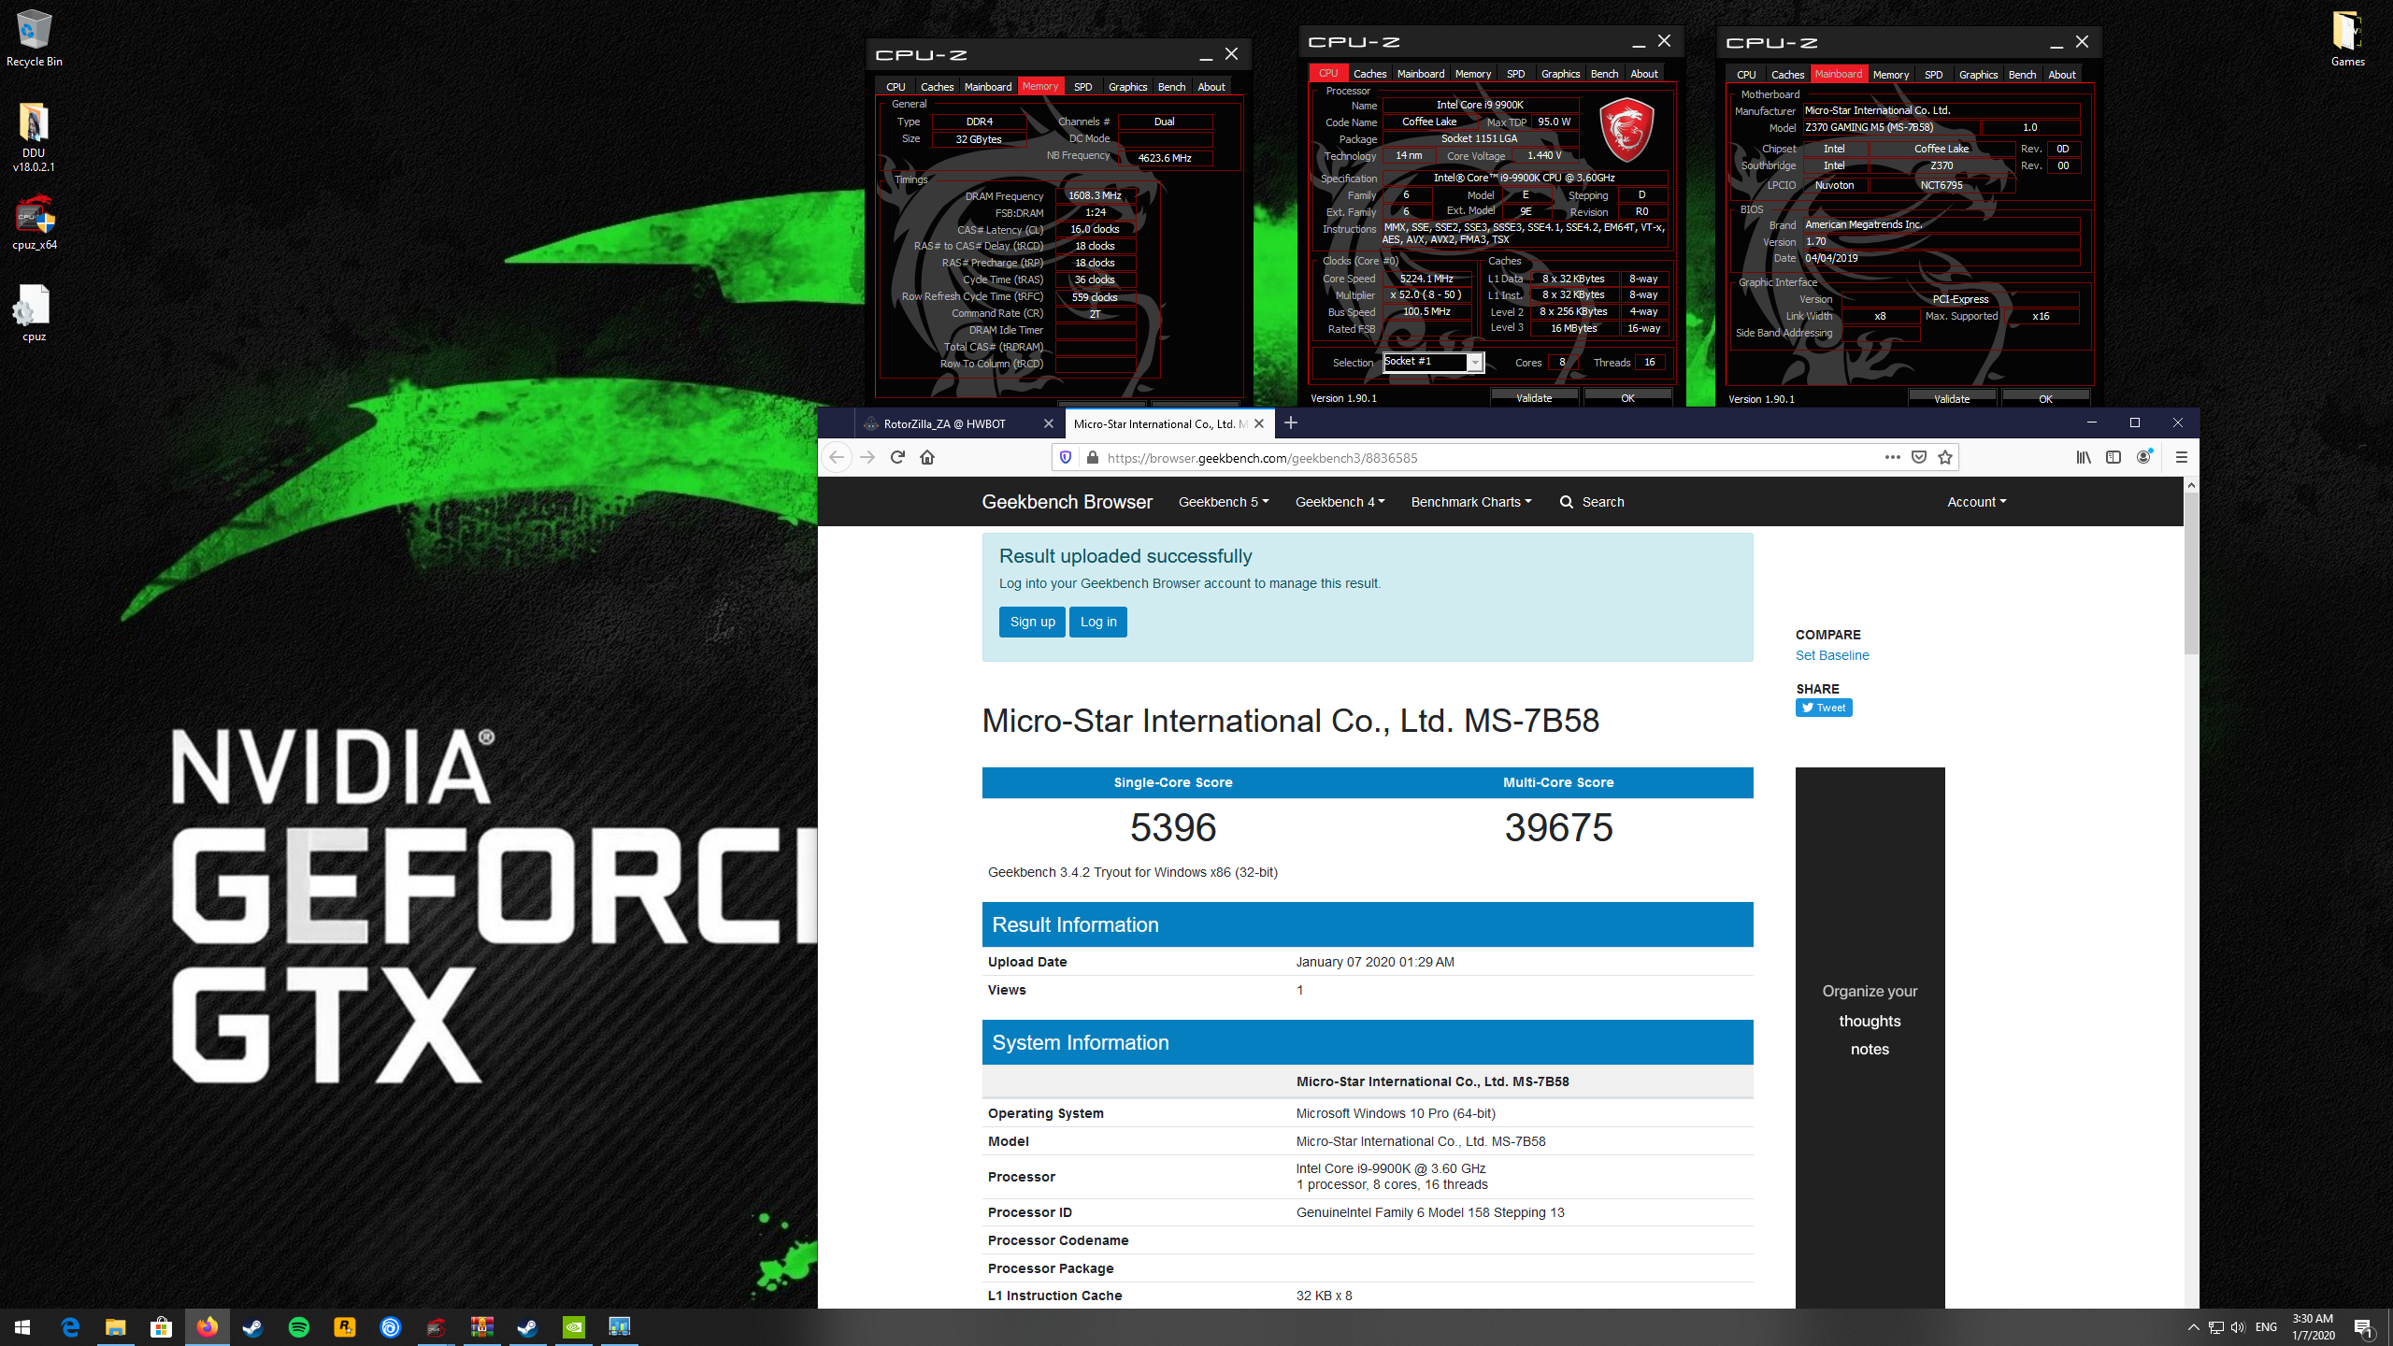Open Windows Start menu

(x=22, y=1326)
